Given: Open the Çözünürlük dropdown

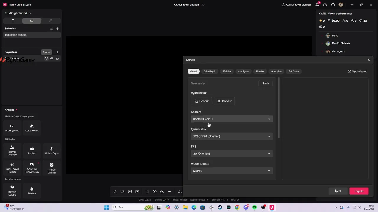Looking at the screenshot, I should (x=232, y=136).
